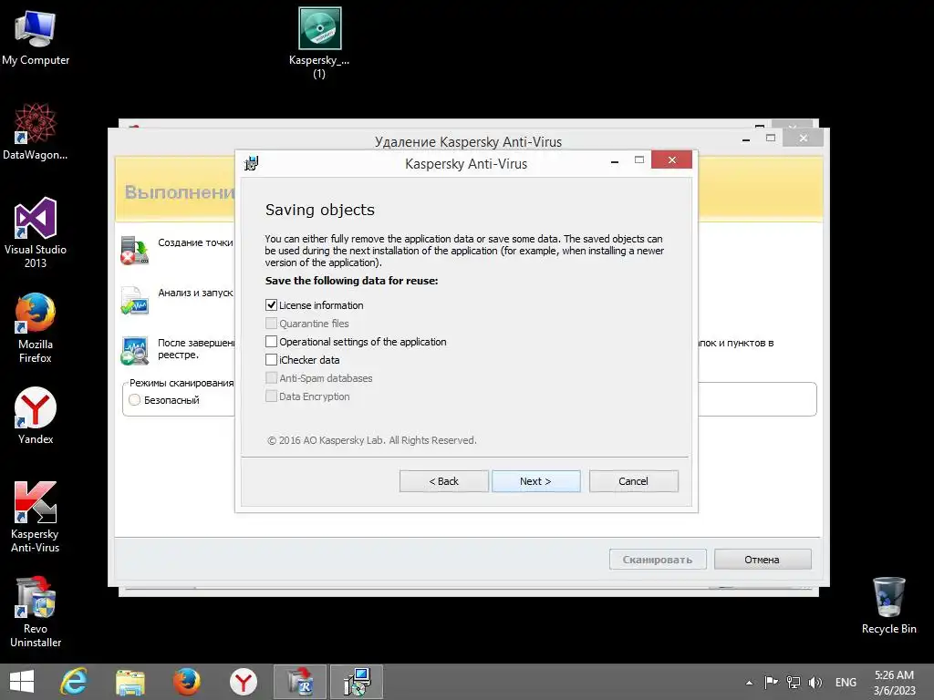Click the ENG language indicator

[846, 682]
